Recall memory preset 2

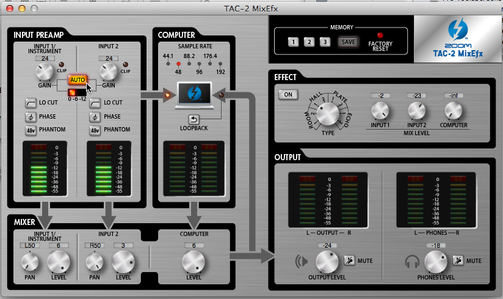pyautogui.click(x=309, y=42)
